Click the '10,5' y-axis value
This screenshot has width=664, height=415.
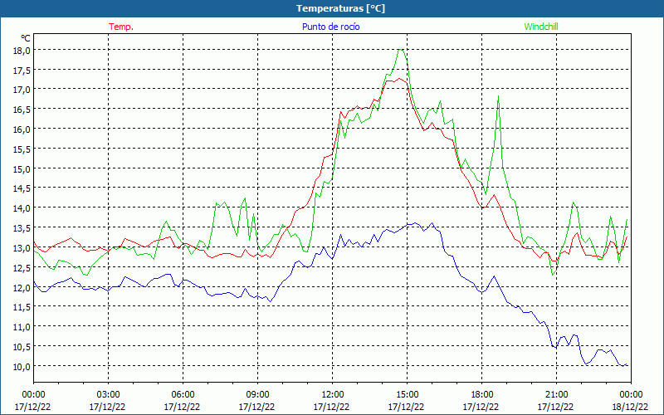(22, 346)
